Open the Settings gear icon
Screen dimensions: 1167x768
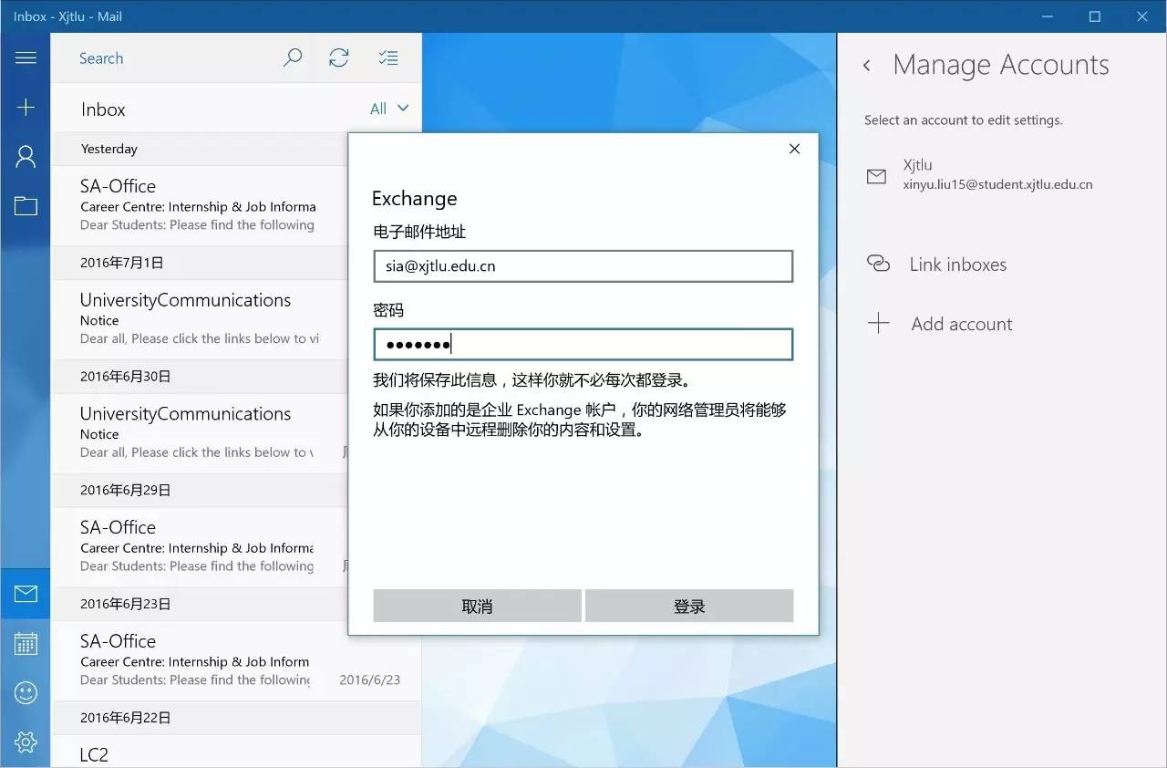point(26,742)
